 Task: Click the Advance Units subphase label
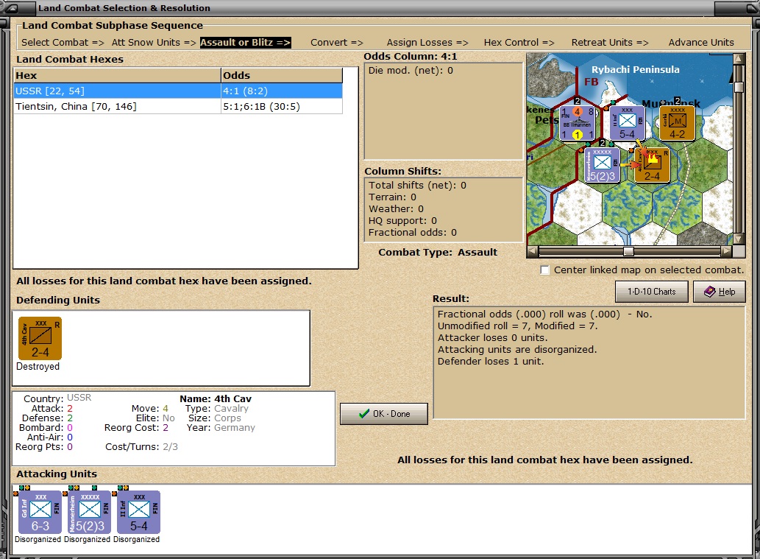coord(701,42)
